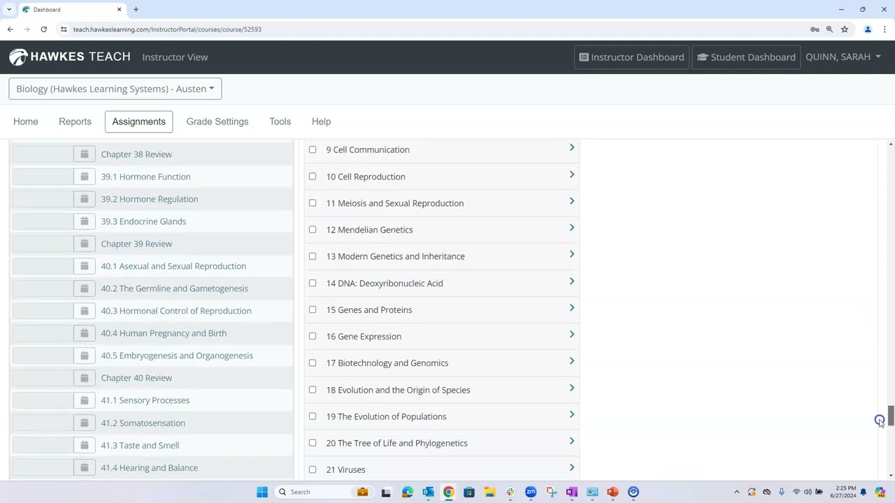This screenshot has height=503, width=895.
Task: Open the Grade Settings tab
Action: point(217,122)
